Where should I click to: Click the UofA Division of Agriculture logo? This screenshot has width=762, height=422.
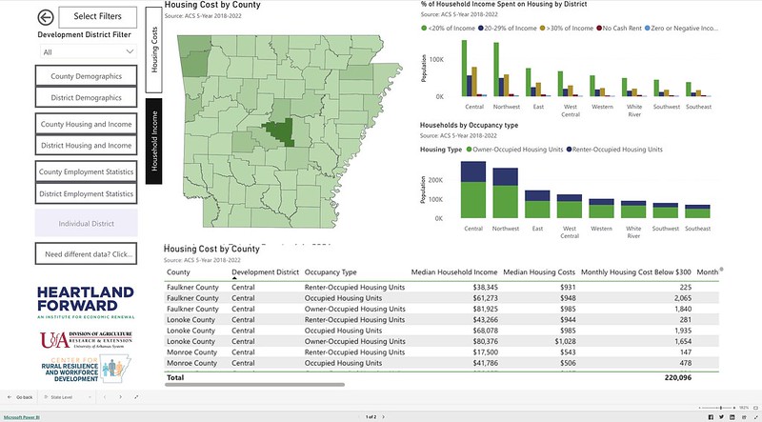pyautogui.click(x=86, y=340)
